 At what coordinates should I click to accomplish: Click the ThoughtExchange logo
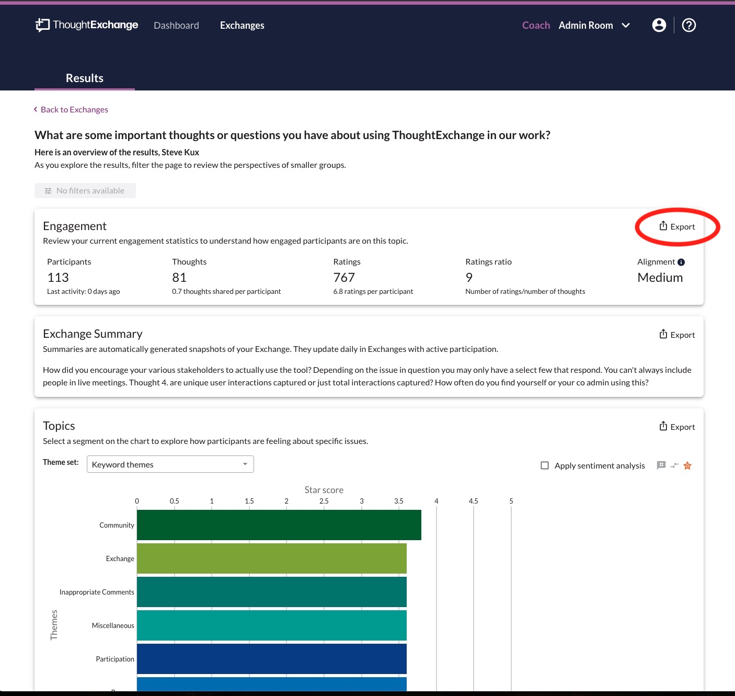pos(87,25)
